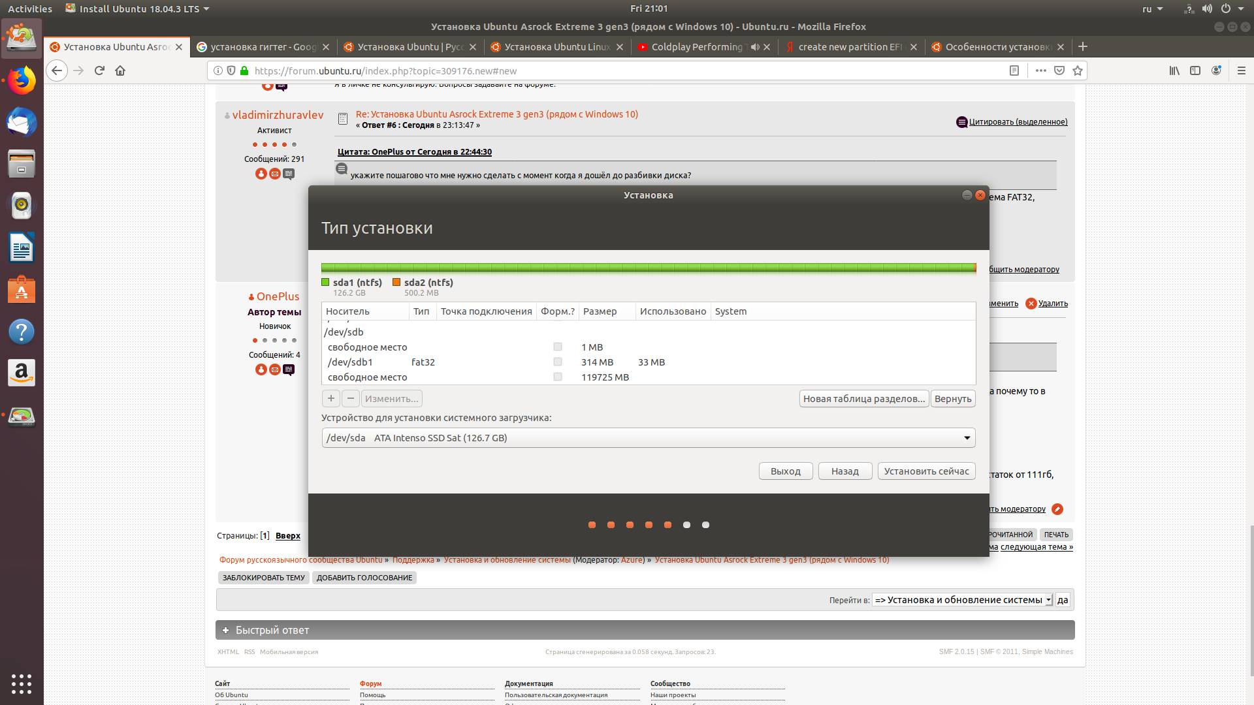
Task: Open Firefox hamburger menu
Action: 1242,70
